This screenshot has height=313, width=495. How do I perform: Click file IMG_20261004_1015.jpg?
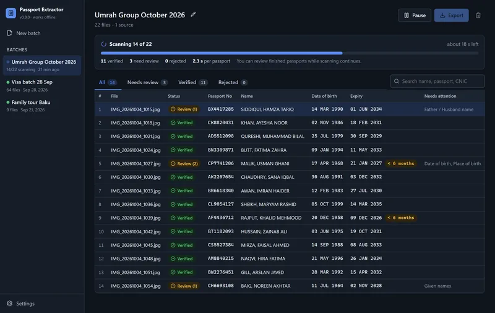point(136,109)
